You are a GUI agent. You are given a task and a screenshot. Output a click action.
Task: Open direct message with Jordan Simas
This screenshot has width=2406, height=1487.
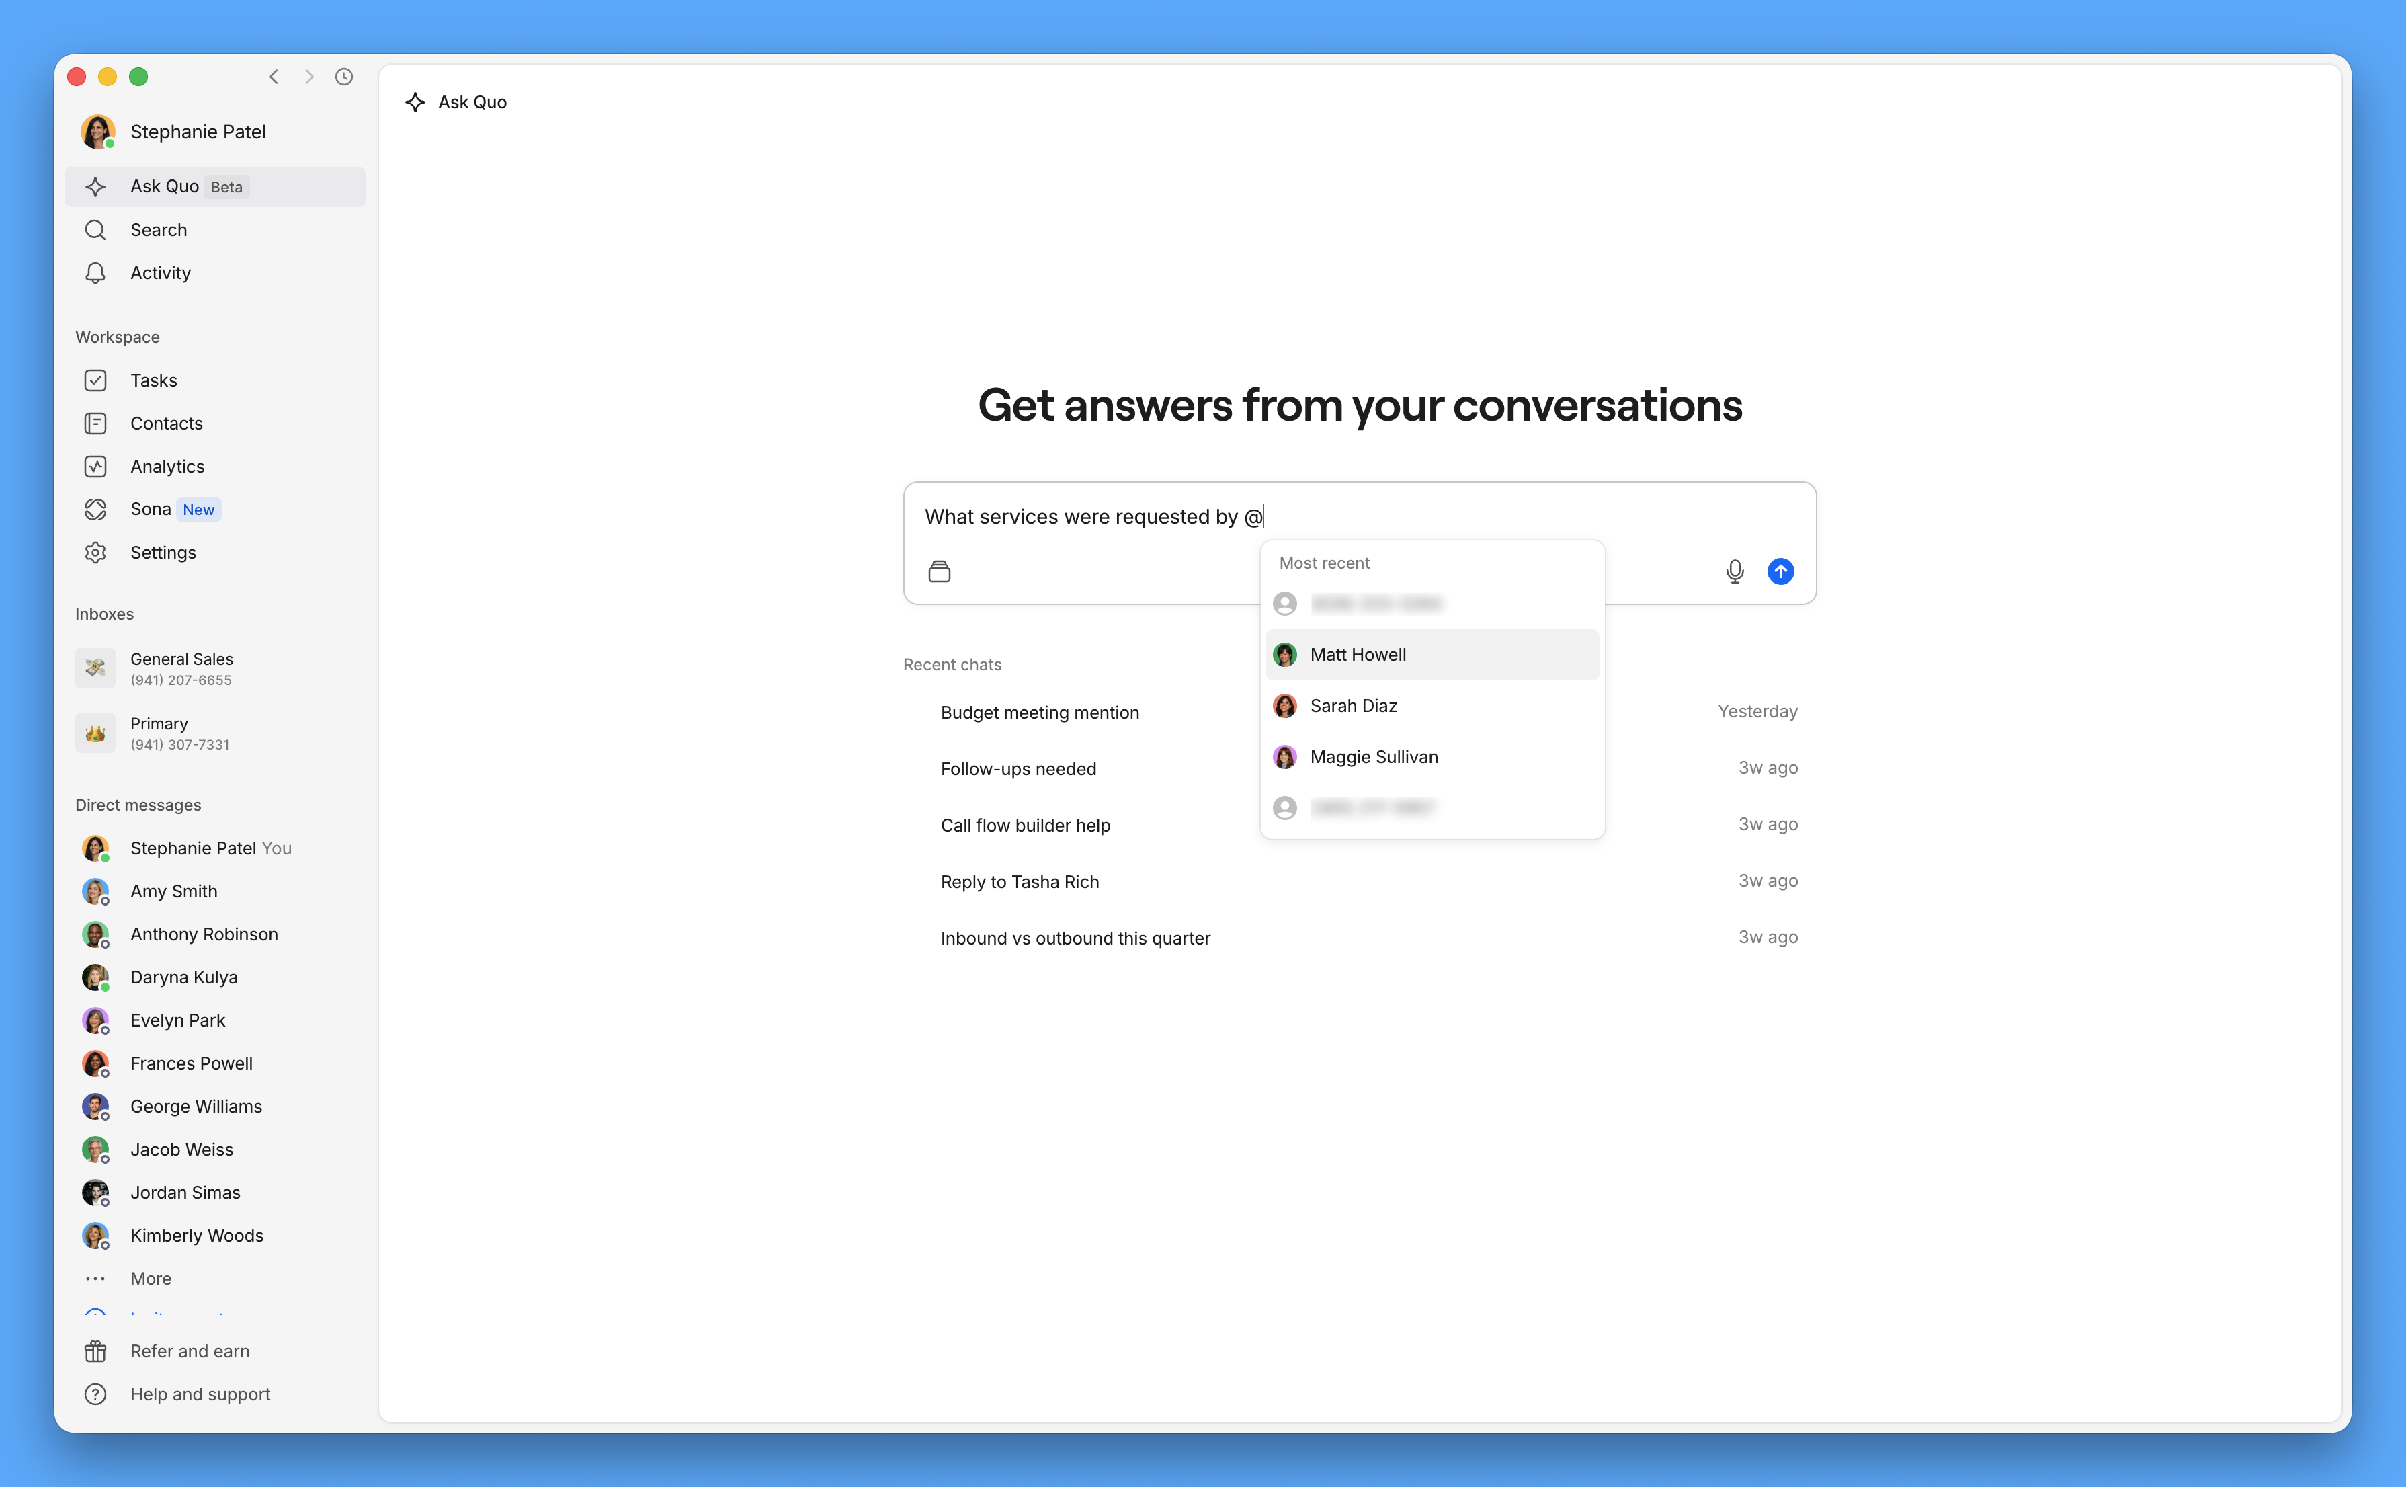pos(214,1192)
